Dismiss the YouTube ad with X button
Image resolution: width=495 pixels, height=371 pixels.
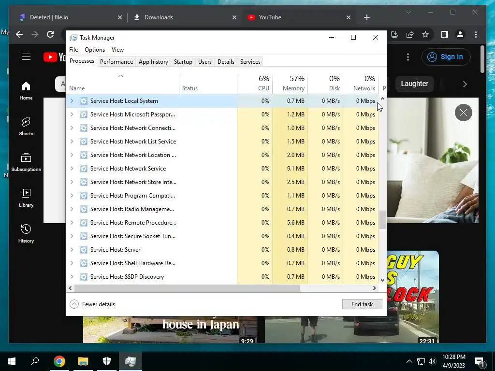tap(464, 112)
